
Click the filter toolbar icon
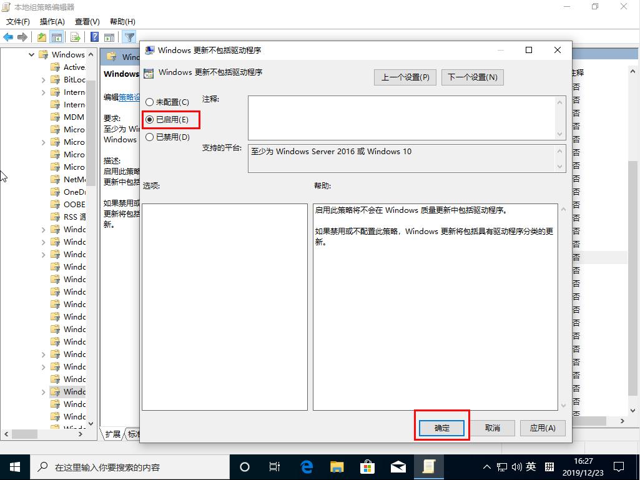[x=129, y=37]
